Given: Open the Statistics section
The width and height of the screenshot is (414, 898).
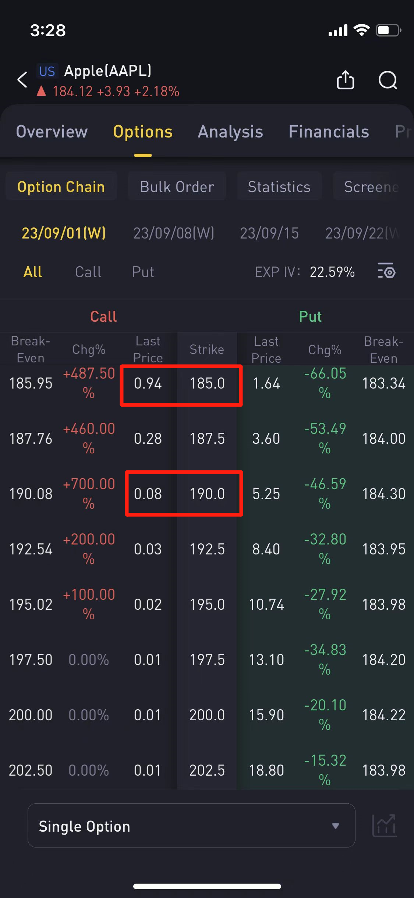Looking at the screenshot, I should pyautogui.click(x=279, y=187).
